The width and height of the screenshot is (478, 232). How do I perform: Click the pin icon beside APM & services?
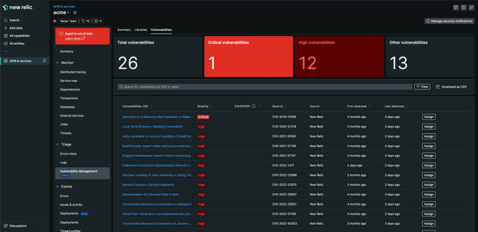44,61
